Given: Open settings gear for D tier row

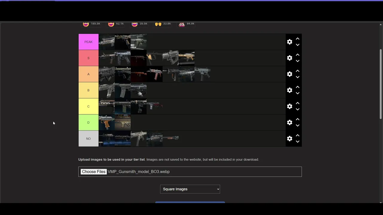Looking at the screenshot, I should coord(289,122).
